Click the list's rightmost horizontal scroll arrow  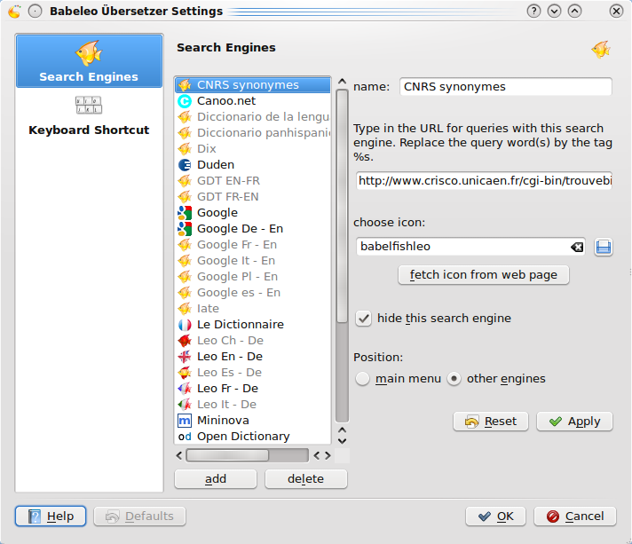point(328,456)
